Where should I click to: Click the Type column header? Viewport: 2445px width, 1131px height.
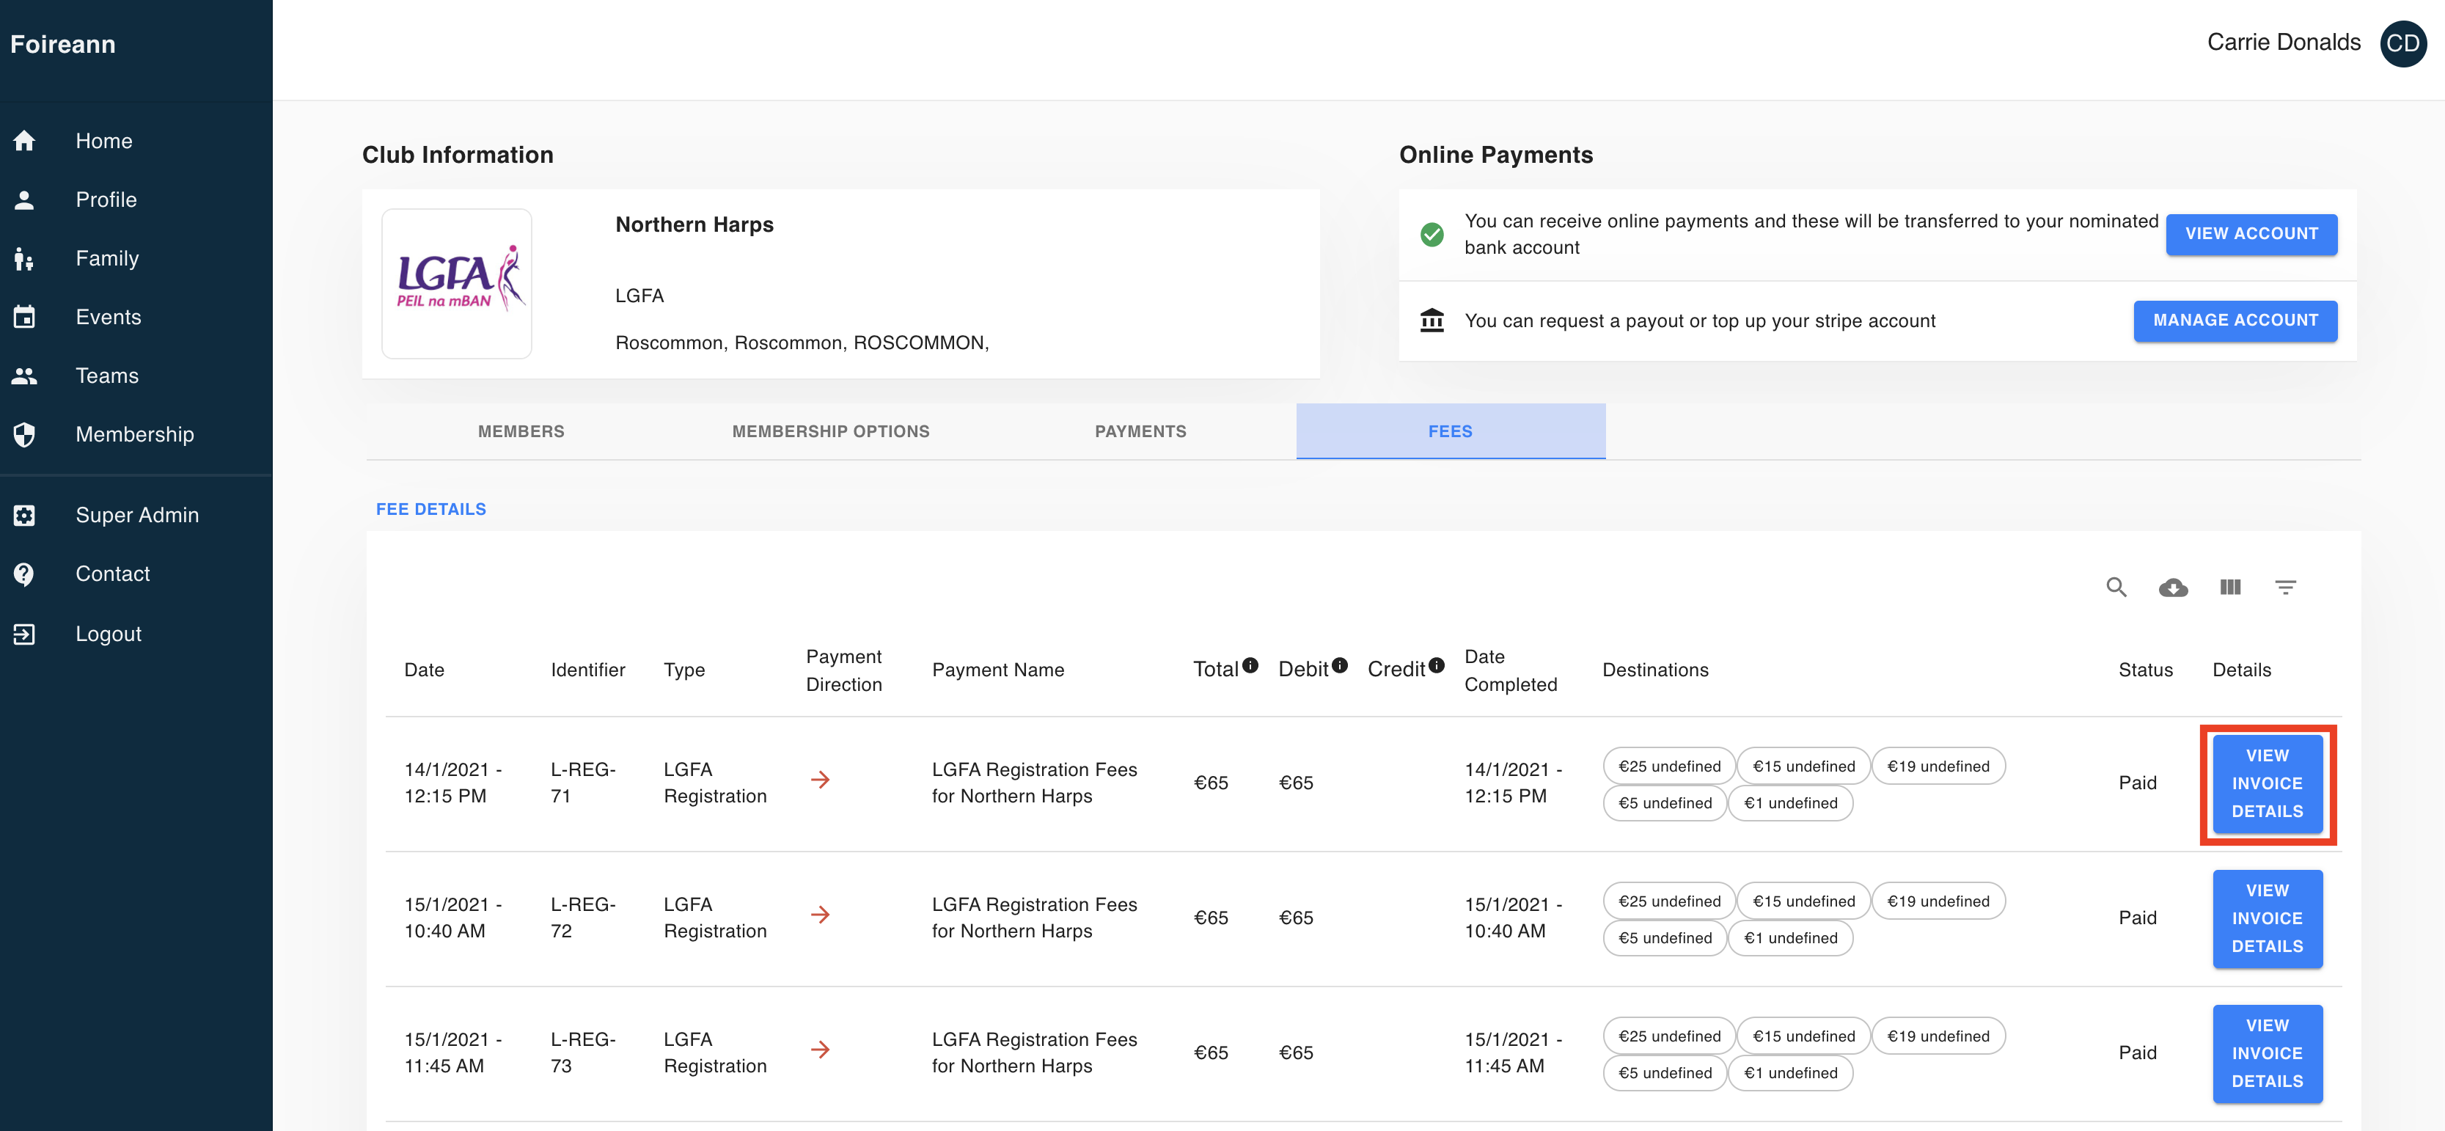click(x=684, y=670)
